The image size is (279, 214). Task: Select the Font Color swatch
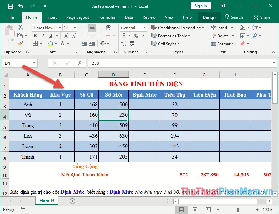click(x=62, y=44)
